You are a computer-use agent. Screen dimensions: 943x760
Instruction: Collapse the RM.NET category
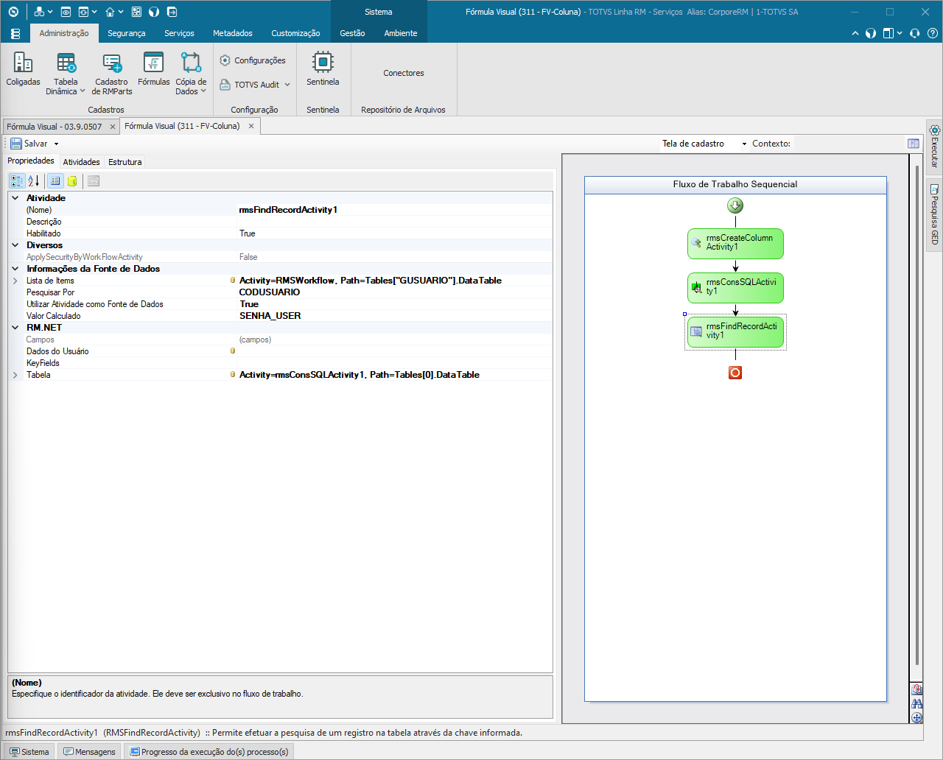15,328
